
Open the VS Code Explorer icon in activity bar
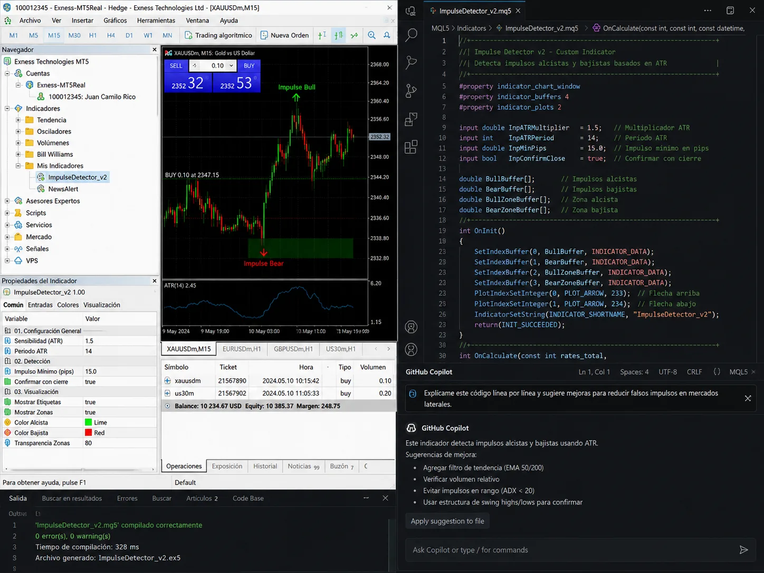pyautogui.click(x=410, y=11)
